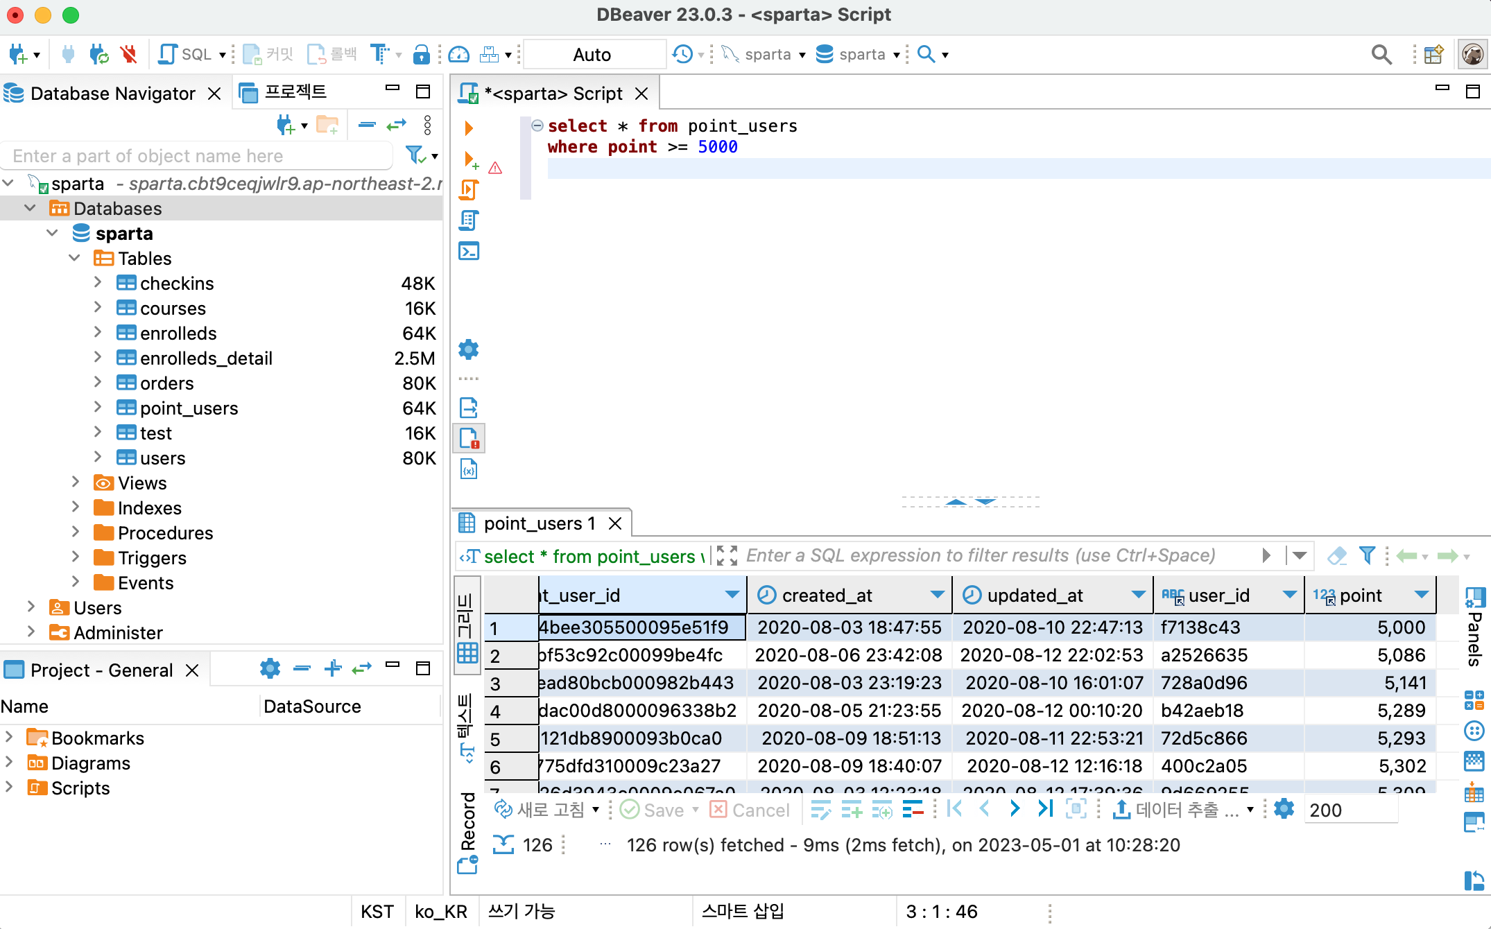Image resolution: width=1491 pixels, height=929 pixels.
Task: Toggle link with editor arrows in navigator
Action: [396, 125]
